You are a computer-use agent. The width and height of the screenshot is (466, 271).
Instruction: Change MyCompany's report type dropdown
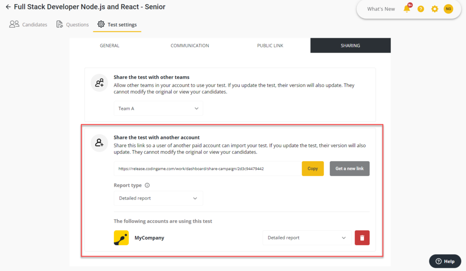point(306,237)
